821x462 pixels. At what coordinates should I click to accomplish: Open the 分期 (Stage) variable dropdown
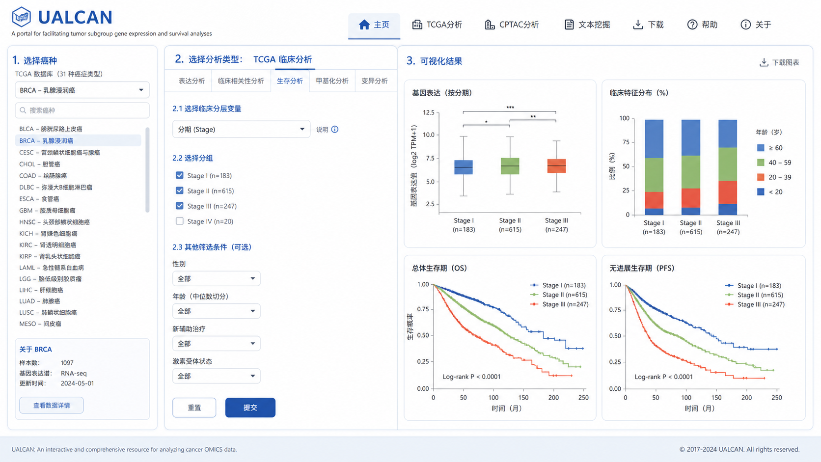[x=241, y=129]
